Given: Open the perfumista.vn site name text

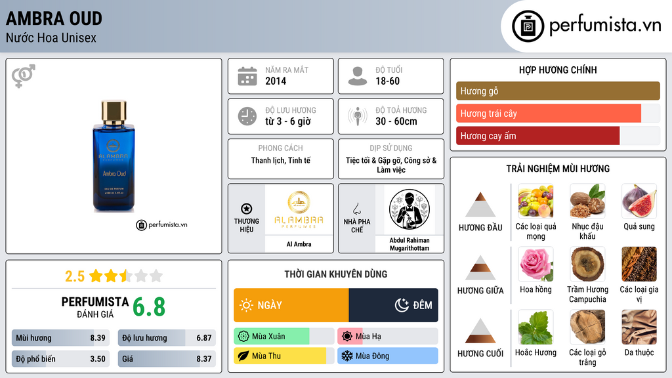Looking at the screenshot, I should coord(605,25).
